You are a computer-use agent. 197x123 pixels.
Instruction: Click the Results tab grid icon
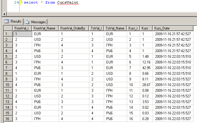(x=7, y=21)
